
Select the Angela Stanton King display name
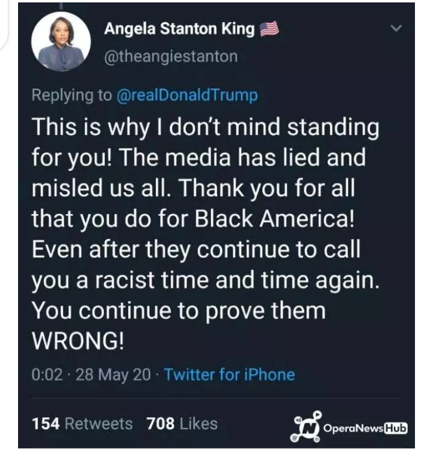tap(179, 29)
